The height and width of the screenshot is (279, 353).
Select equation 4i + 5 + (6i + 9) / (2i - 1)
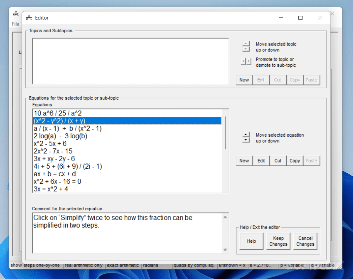(x=127, y=166)
